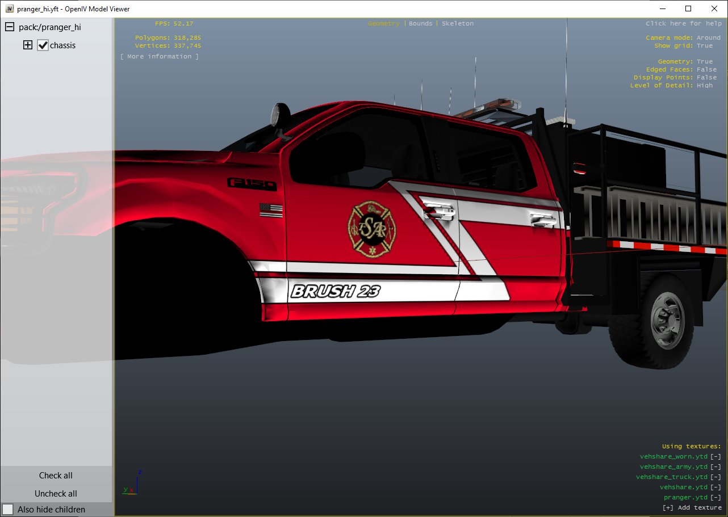
Task: Collapse the pack:/pranger_hi tree node
Action: coord(10,27)
